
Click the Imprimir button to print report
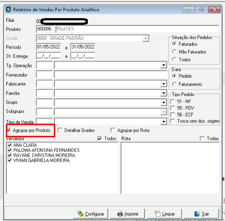point(127,214)
